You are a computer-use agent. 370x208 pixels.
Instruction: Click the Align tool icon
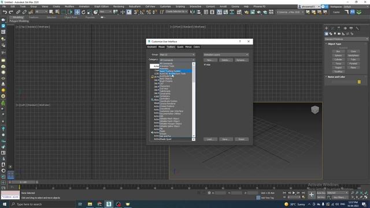199,12
